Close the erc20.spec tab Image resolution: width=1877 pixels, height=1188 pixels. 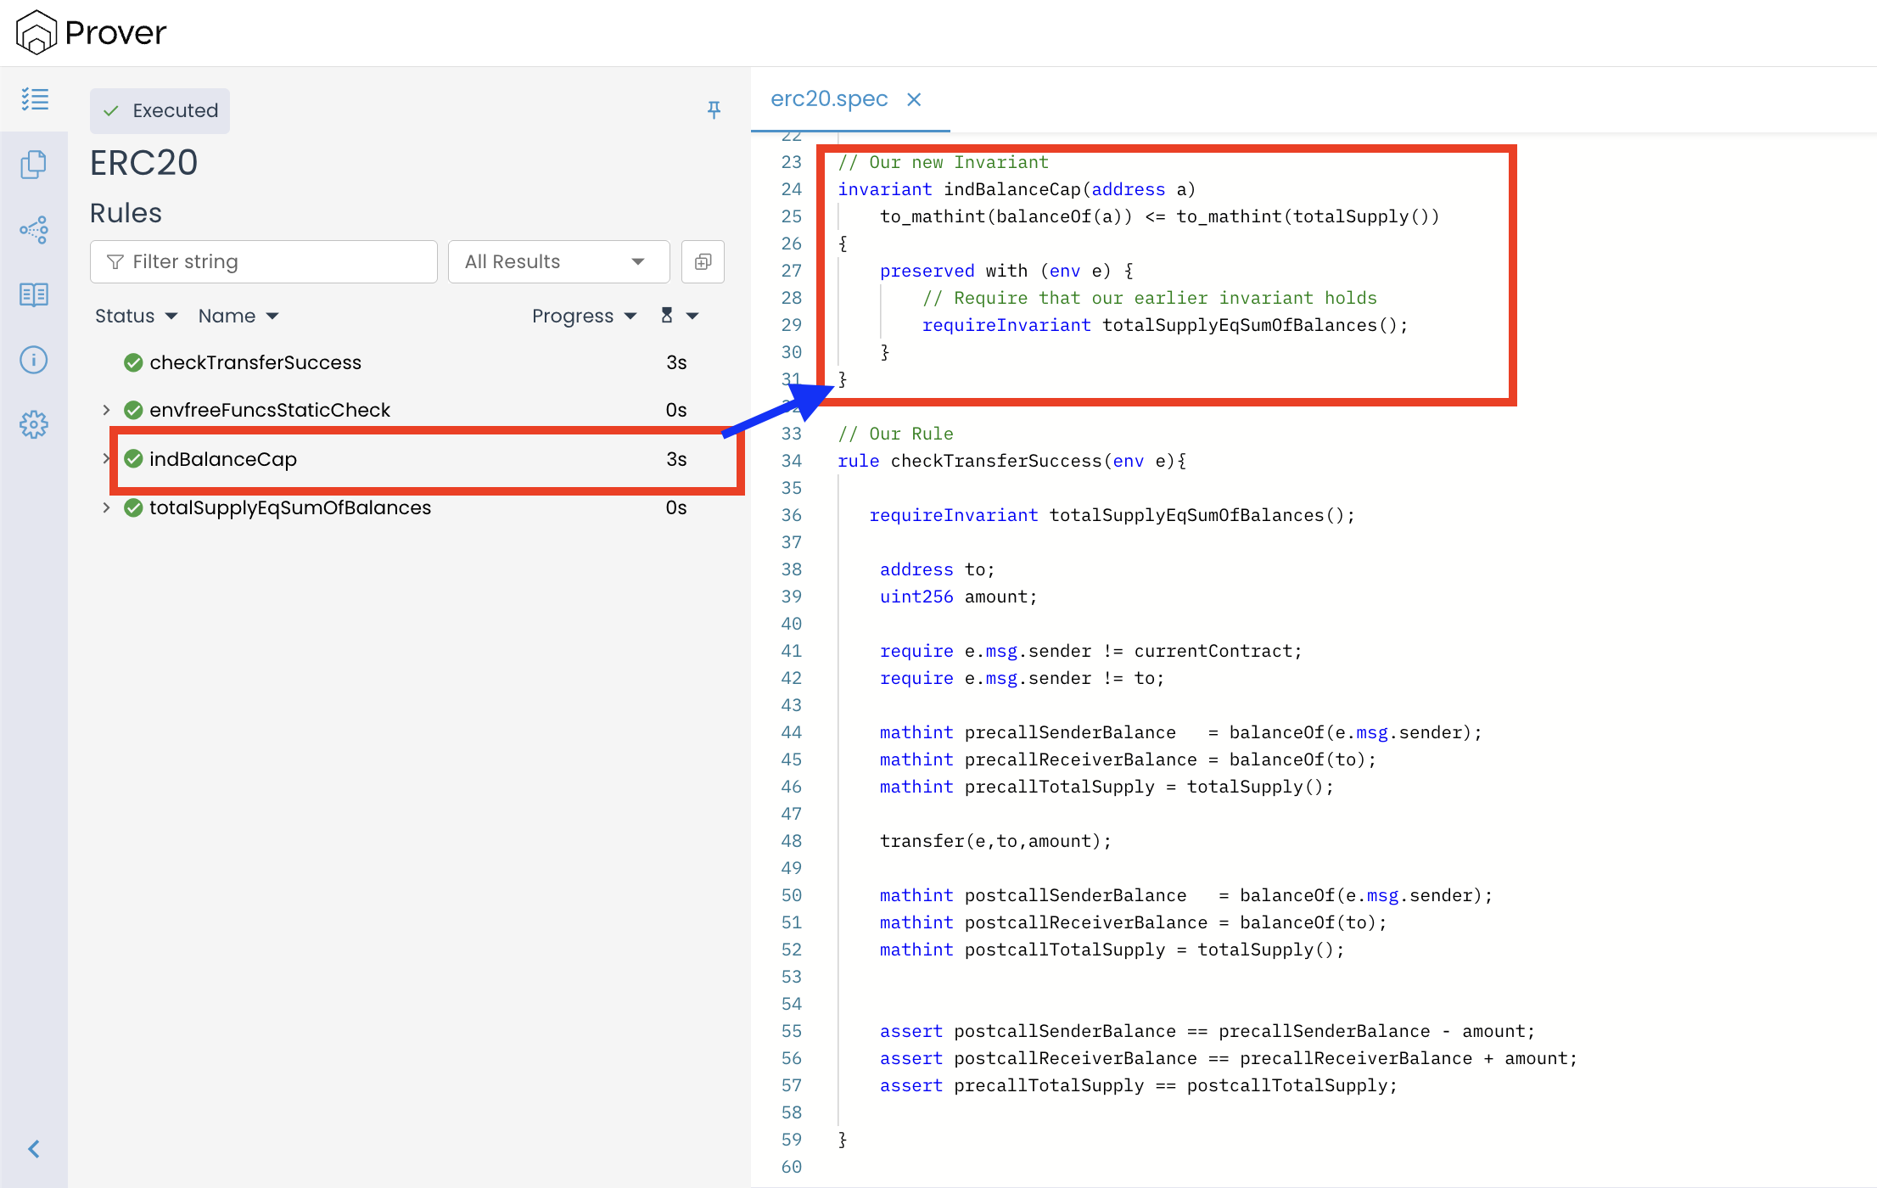pos(914,100)
